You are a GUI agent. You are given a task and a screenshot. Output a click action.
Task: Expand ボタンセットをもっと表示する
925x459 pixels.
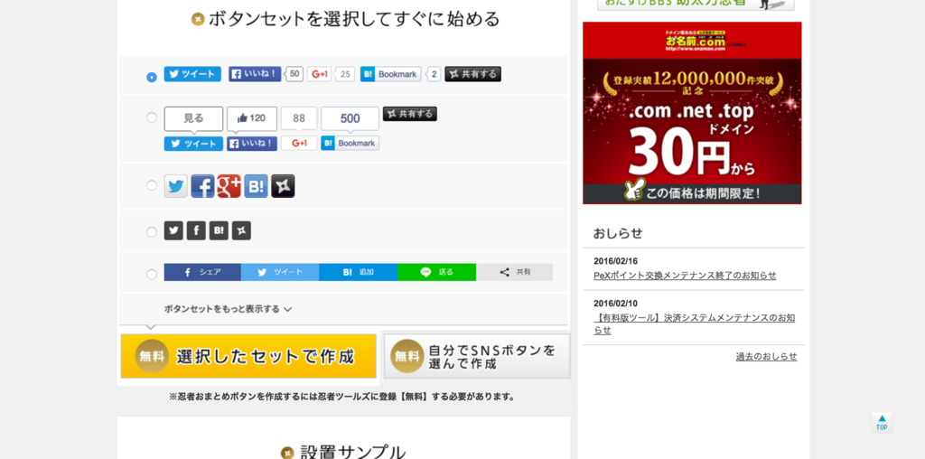(x=228, y=308)
